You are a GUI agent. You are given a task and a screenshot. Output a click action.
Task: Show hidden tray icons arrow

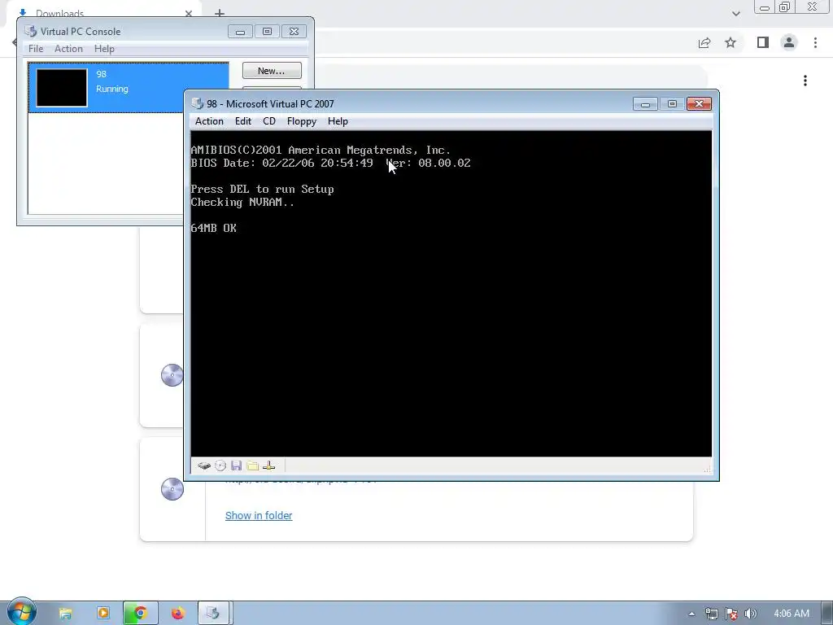pyautogui.click(x=691, y=614)
